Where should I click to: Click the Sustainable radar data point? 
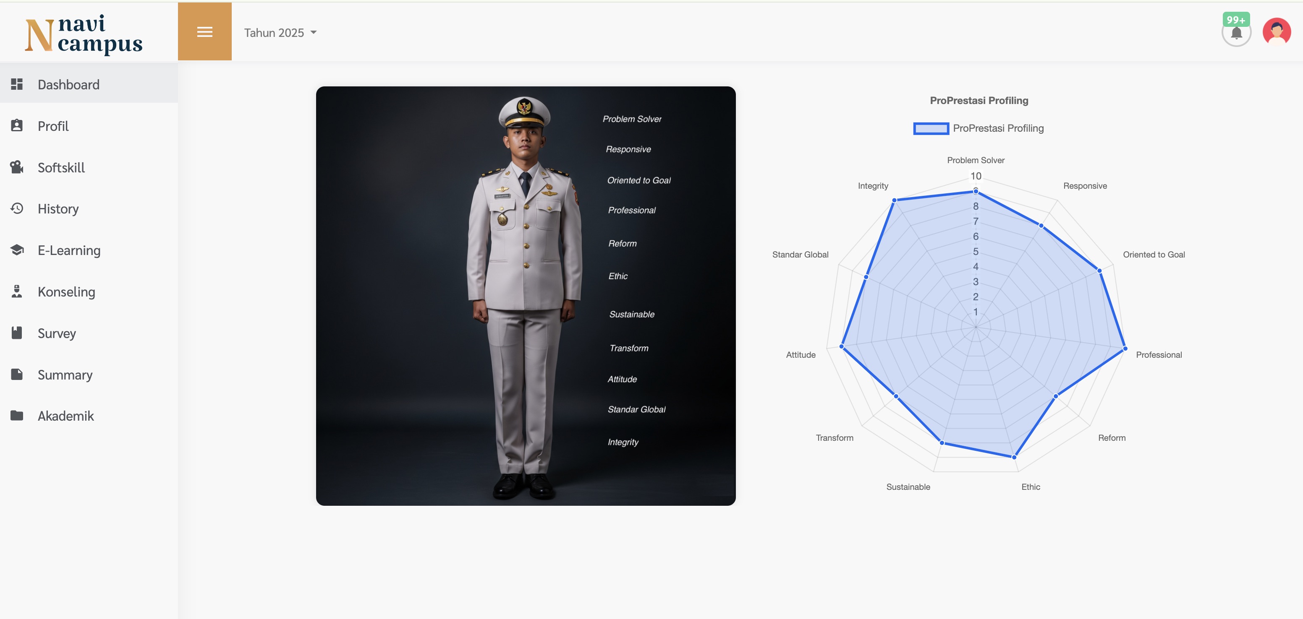click(942, 443)
